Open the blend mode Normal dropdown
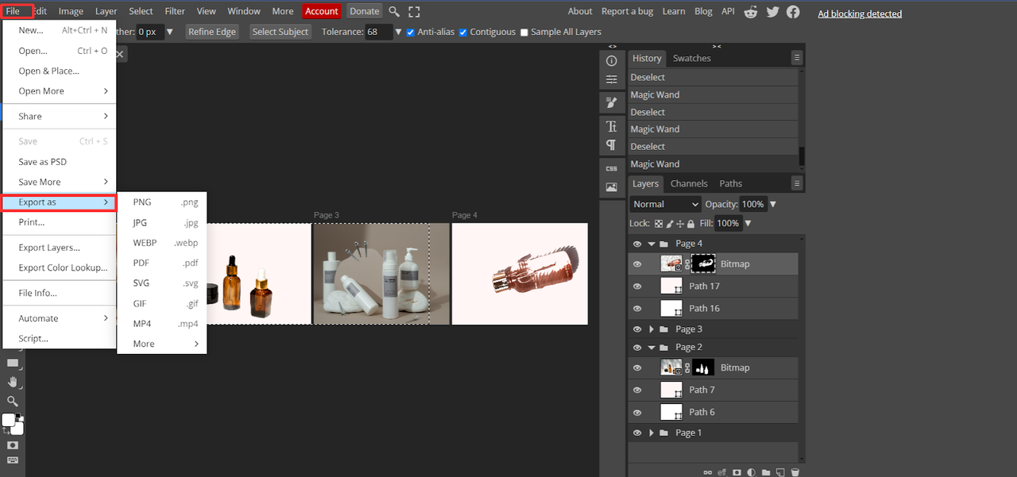 pos(665,204)
